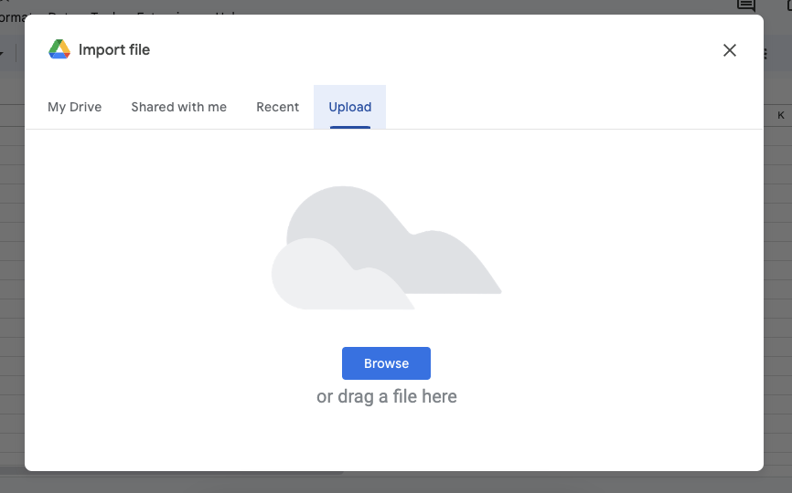Switch to Shared with me tab
This screenshot has width=792, height=493.
(x=179, y=107)
